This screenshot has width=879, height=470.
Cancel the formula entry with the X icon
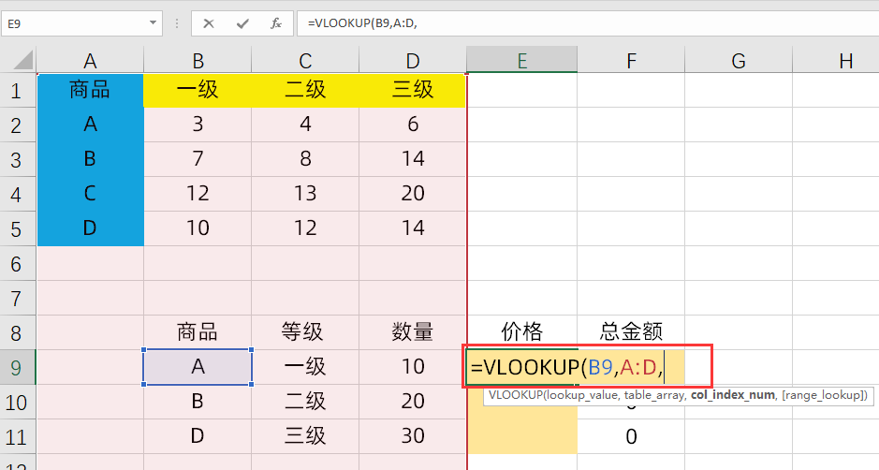[209, 23]
